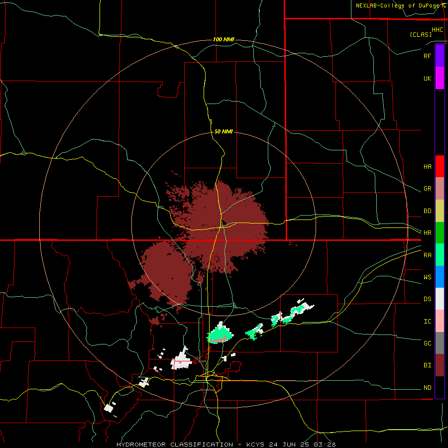Click the 'RF' legend label
The image size is (448, 448).
tap(427, 56)
